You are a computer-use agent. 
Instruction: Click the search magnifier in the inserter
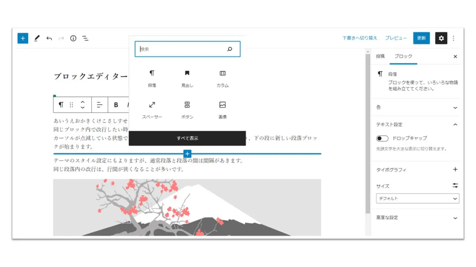229,49
